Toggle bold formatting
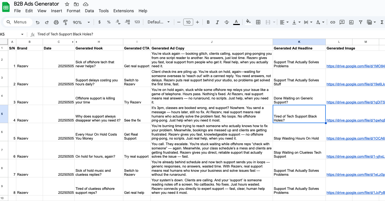The width and height of the screenshot is (385, 201). coord(208,22)
